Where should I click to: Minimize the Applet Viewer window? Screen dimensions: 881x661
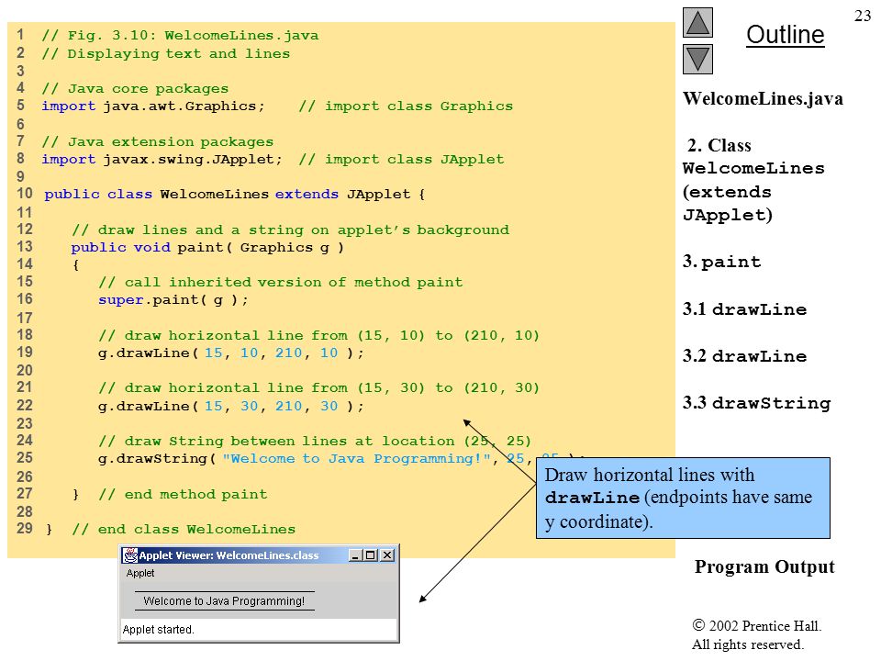355,555
